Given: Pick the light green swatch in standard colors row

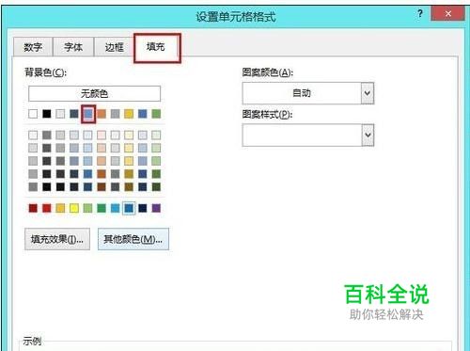Looking at the screenshot, I should pyautogui.click(x=87, y=208).
